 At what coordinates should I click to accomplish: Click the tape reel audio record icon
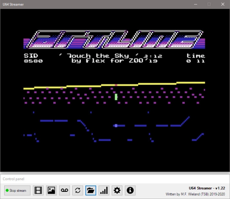65,191
